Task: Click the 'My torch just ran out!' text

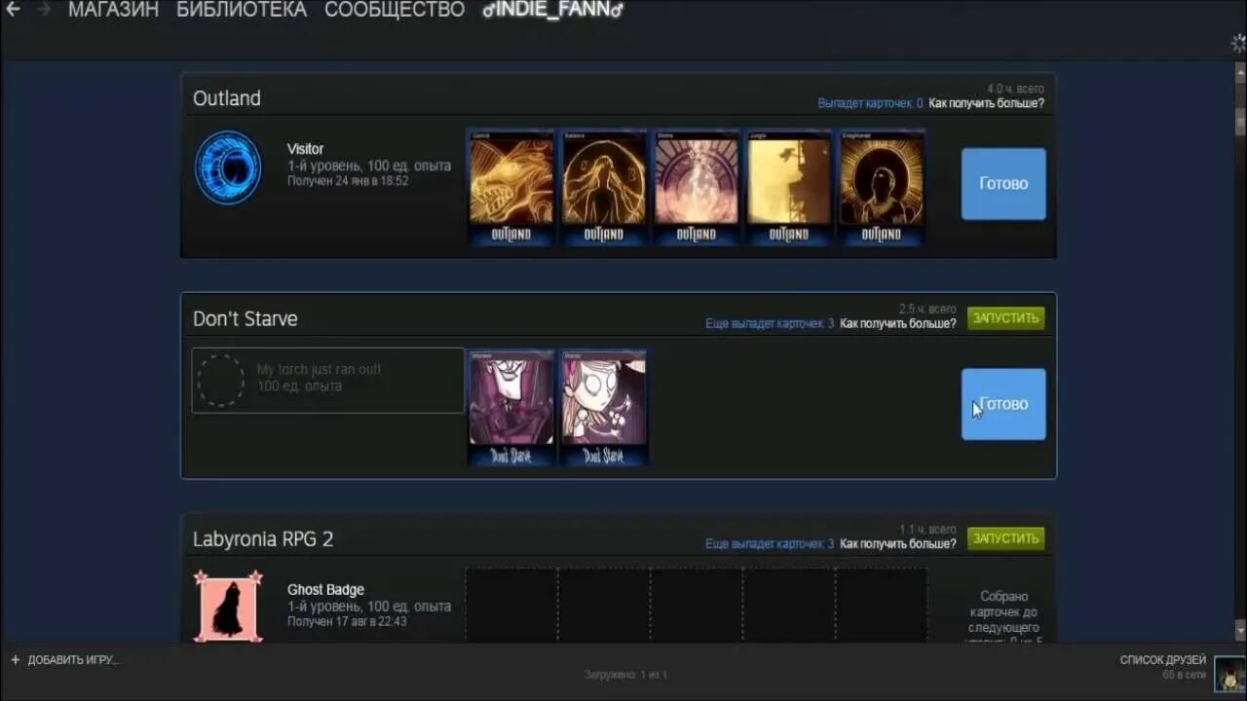Action: point(319,370)
